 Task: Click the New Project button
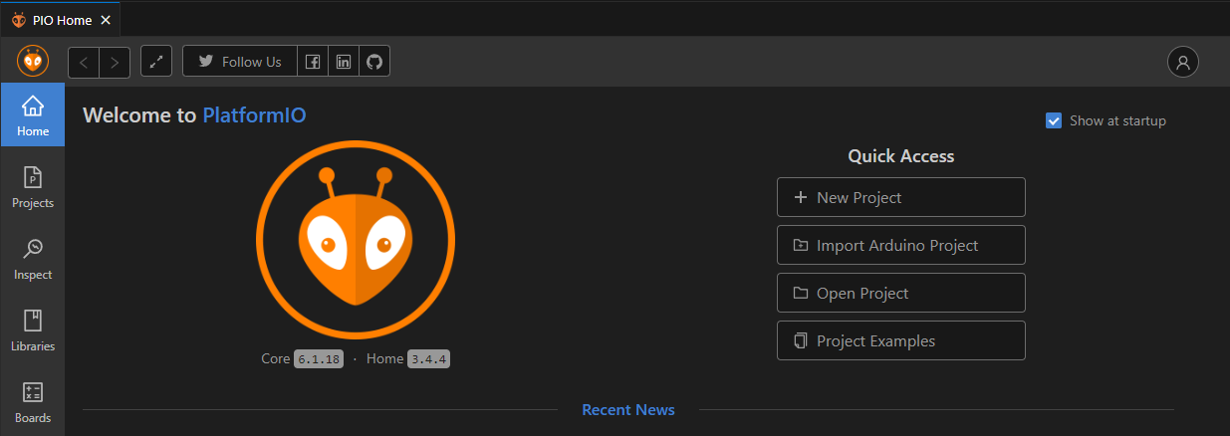[901, 197]
